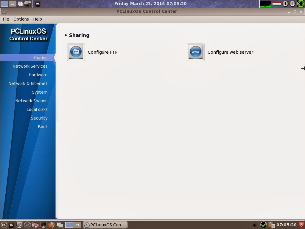The height and width of the screenshot is (229, 305).
Task: Click the round desktop preview icon in top panel
Action: (x=28, y=4)
